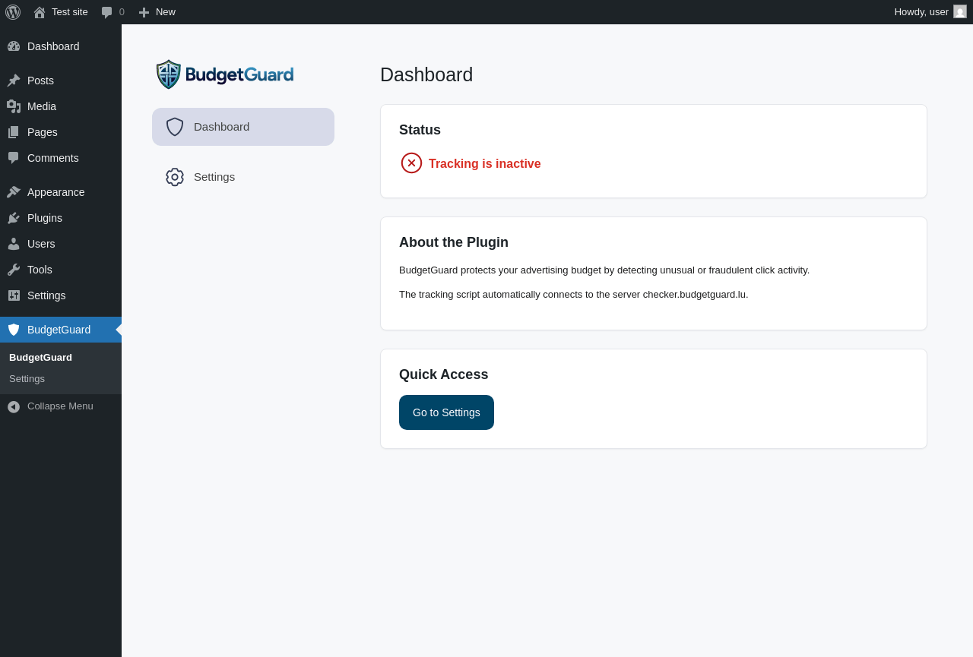Click the Dashboard page heading
This screenshot has width=973, height=657.
[x=426, y=75]
